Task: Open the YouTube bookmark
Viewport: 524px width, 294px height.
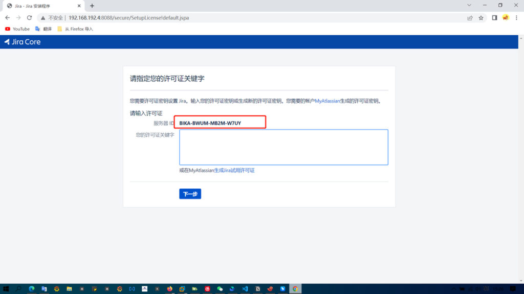Action: (x=17, y=29)
